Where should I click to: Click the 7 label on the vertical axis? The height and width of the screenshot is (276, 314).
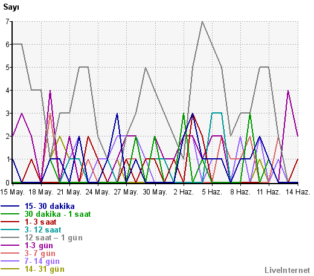tap(7, 21)
